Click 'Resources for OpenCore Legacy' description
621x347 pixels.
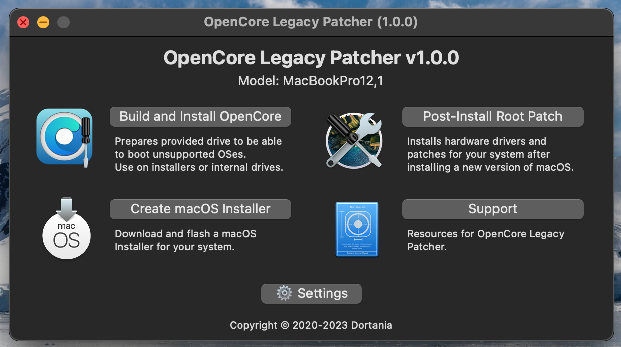coord(485,234)
